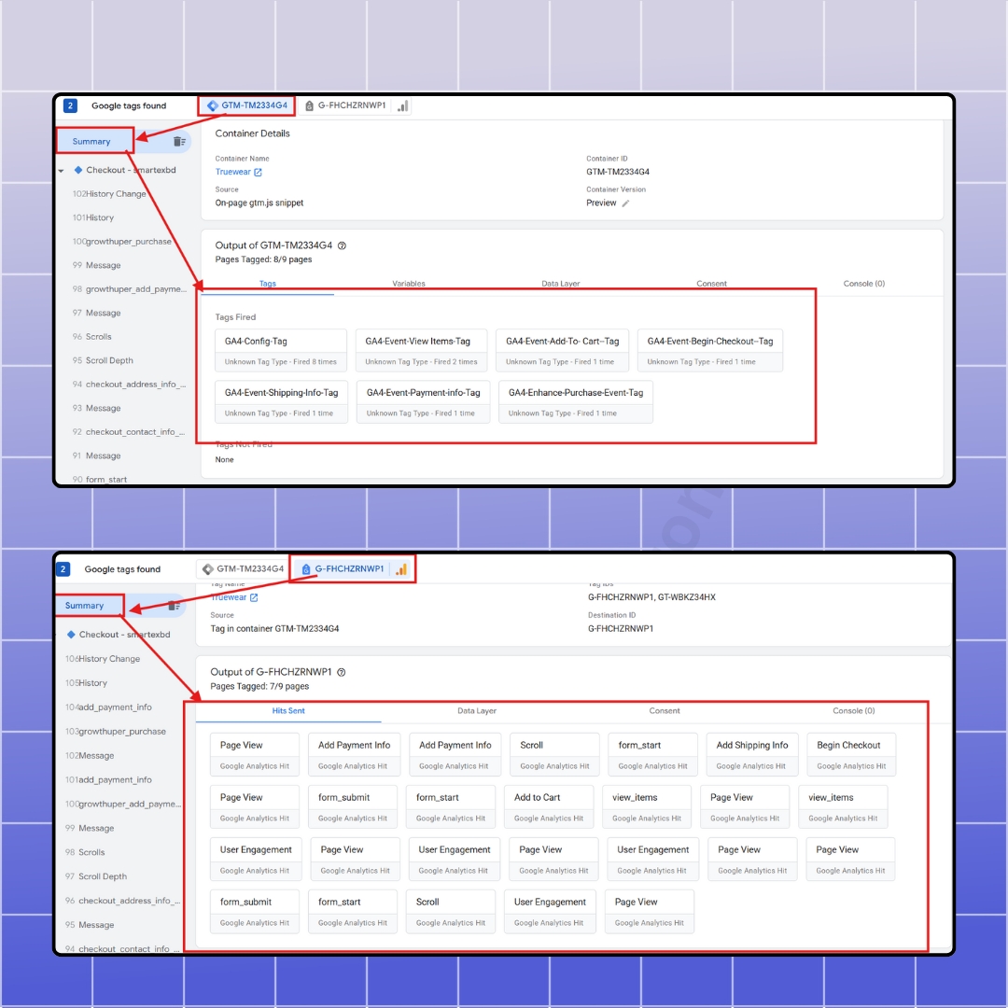Screen dimensions: 1008x1008
Task: Select event 98 growthuper_add_payme...
Action: [129, 288]
